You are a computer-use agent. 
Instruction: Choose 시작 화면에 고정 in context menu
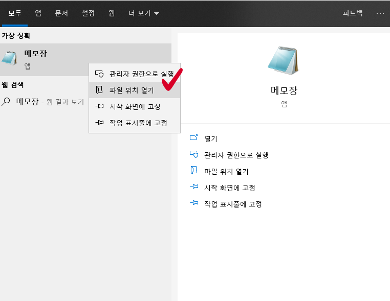(135, 106)
